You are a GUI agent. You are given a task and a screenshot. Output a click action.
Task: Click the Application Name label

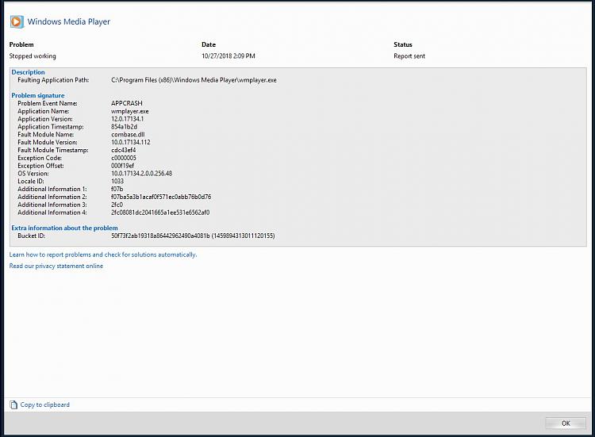coord(44,111)
